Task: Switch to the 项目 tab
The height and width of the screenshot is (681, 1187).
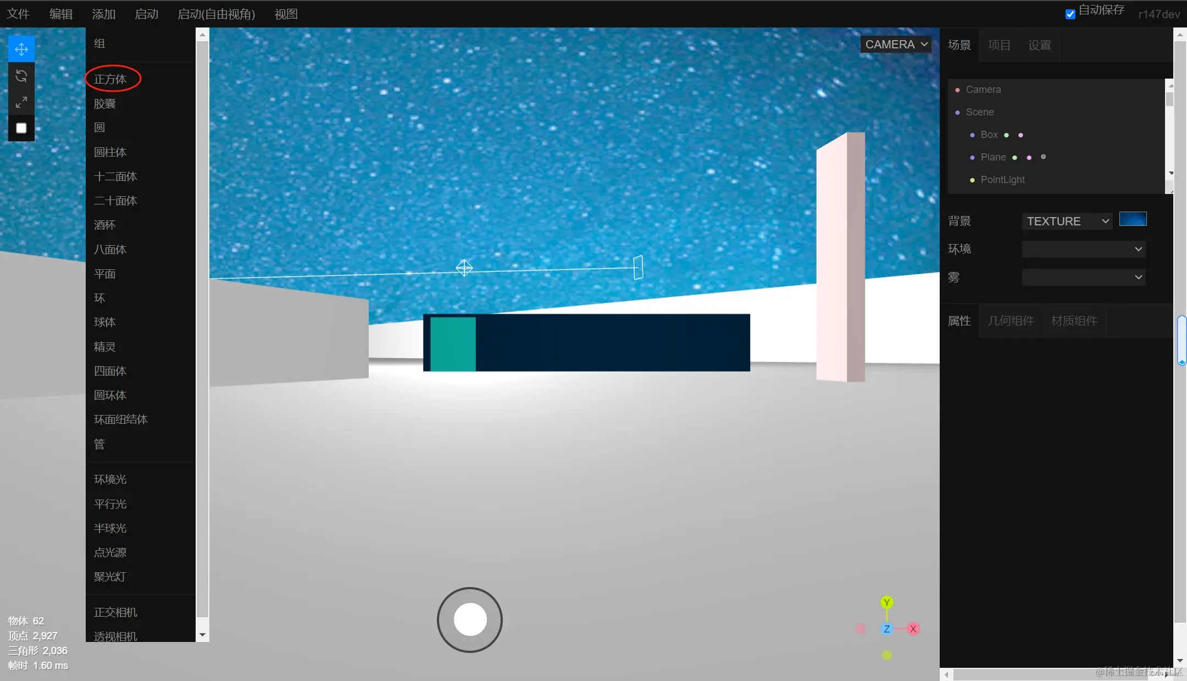Action: (999, 45)
